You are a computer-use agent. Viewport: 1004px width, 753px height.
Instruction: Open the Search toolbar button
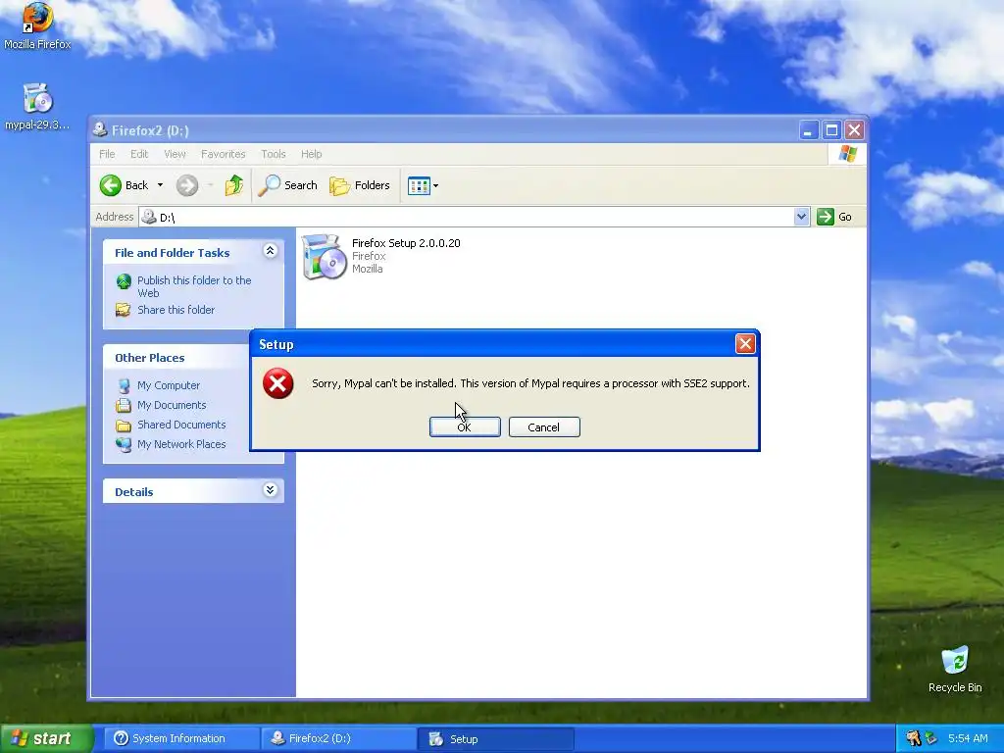(x=287, y=185)
